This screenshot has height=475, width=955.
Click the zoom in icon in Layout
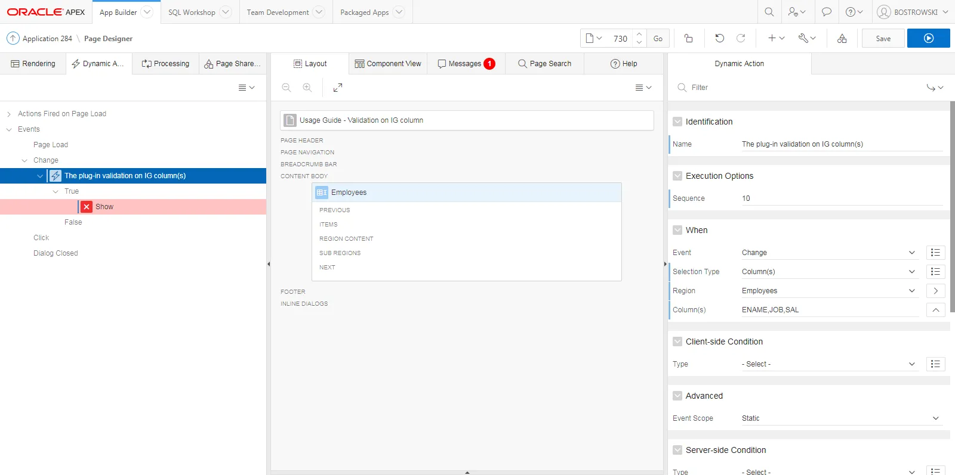(x=307, y=88)
